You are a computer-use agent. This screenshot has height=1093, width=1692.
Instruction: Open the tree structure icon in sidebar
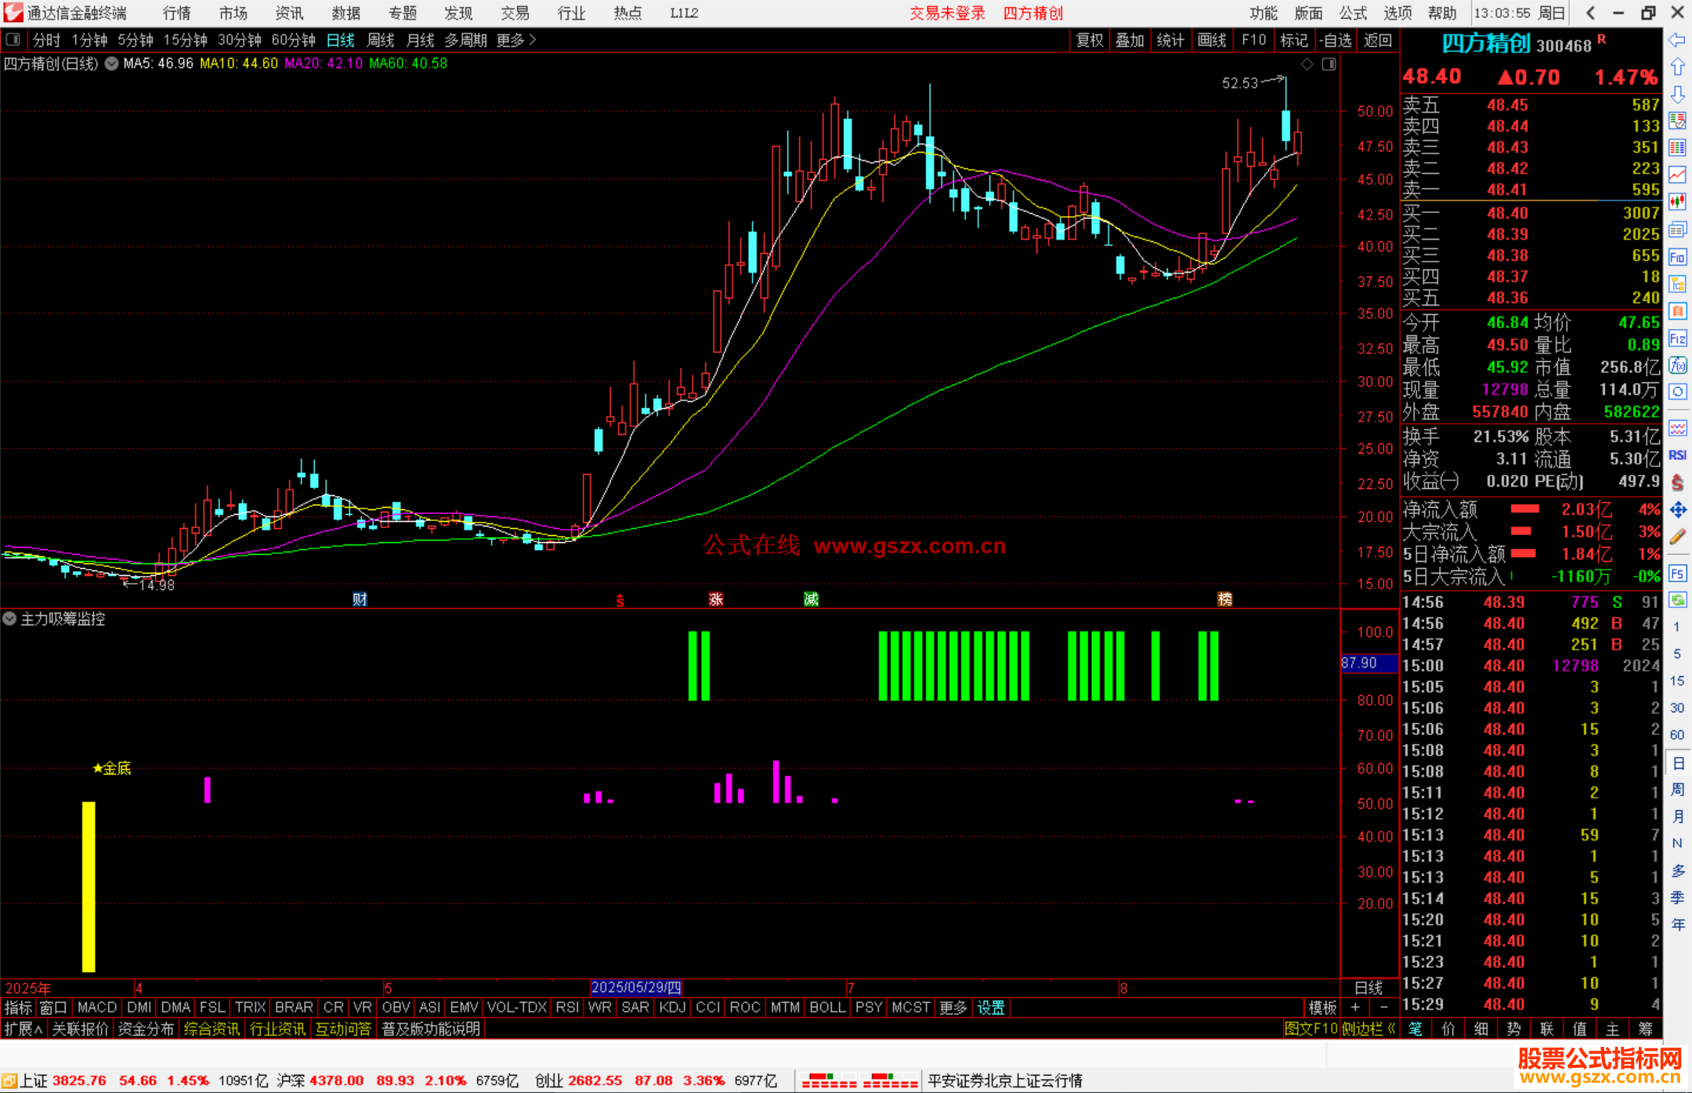tap(1677, 284)
